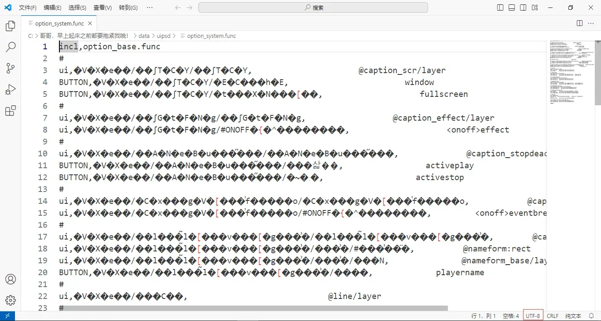
Task: Click the search command center box
Action: click(313, 7)
